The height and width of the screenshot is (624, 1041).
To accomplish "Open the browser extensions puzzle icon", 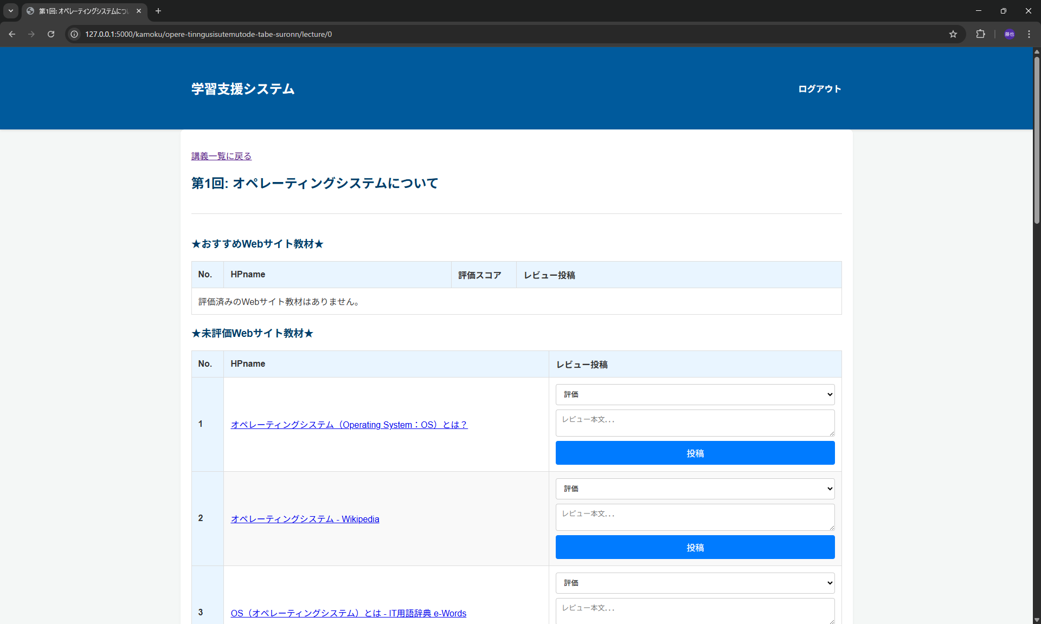I will click(x=980, y=34).
